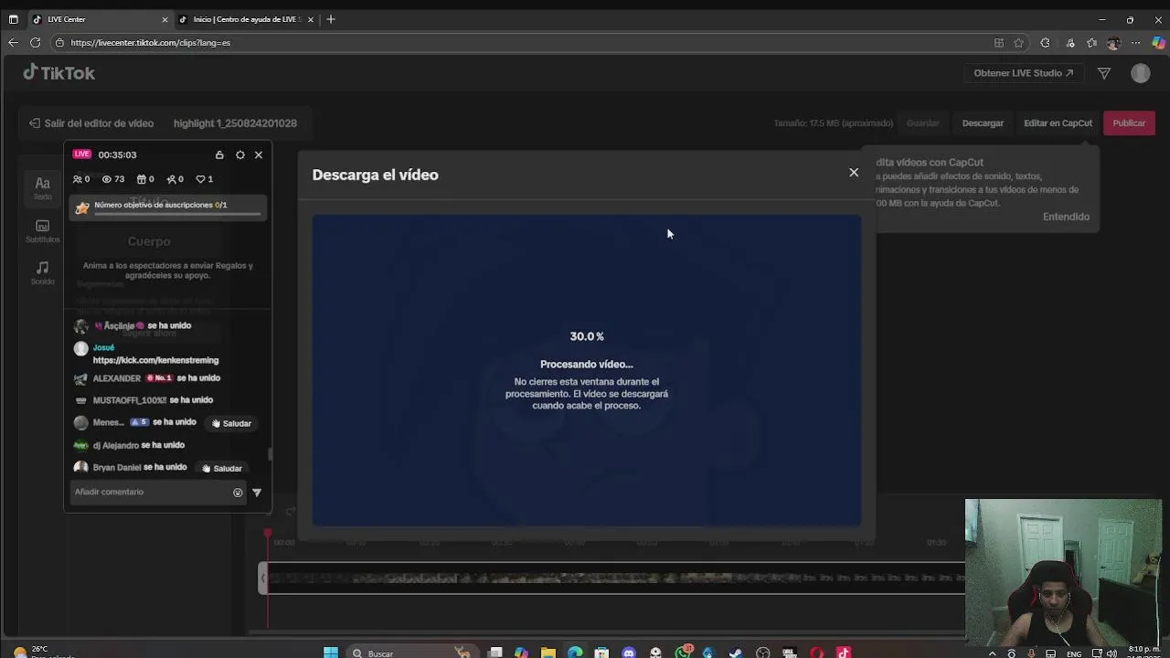This screenshot has width=1170, height=658.
Task: Click the Descargar button
Action: pos(983,122)
